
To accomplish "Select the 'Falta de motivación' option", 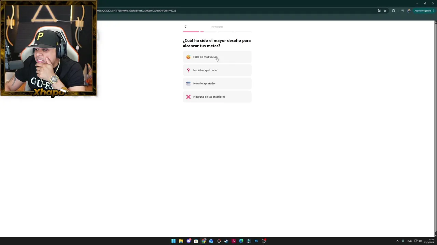I will click(217, 57).
